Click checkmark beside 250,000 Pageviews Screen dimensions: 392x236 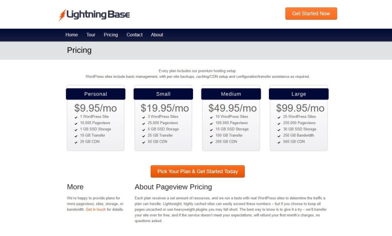(x=279, y=124)
